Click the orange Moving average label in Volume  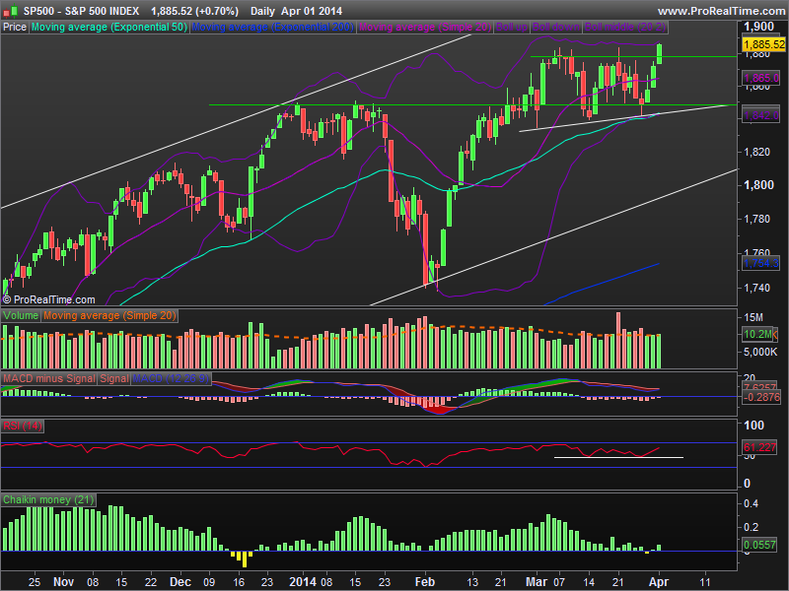(109, 315)
